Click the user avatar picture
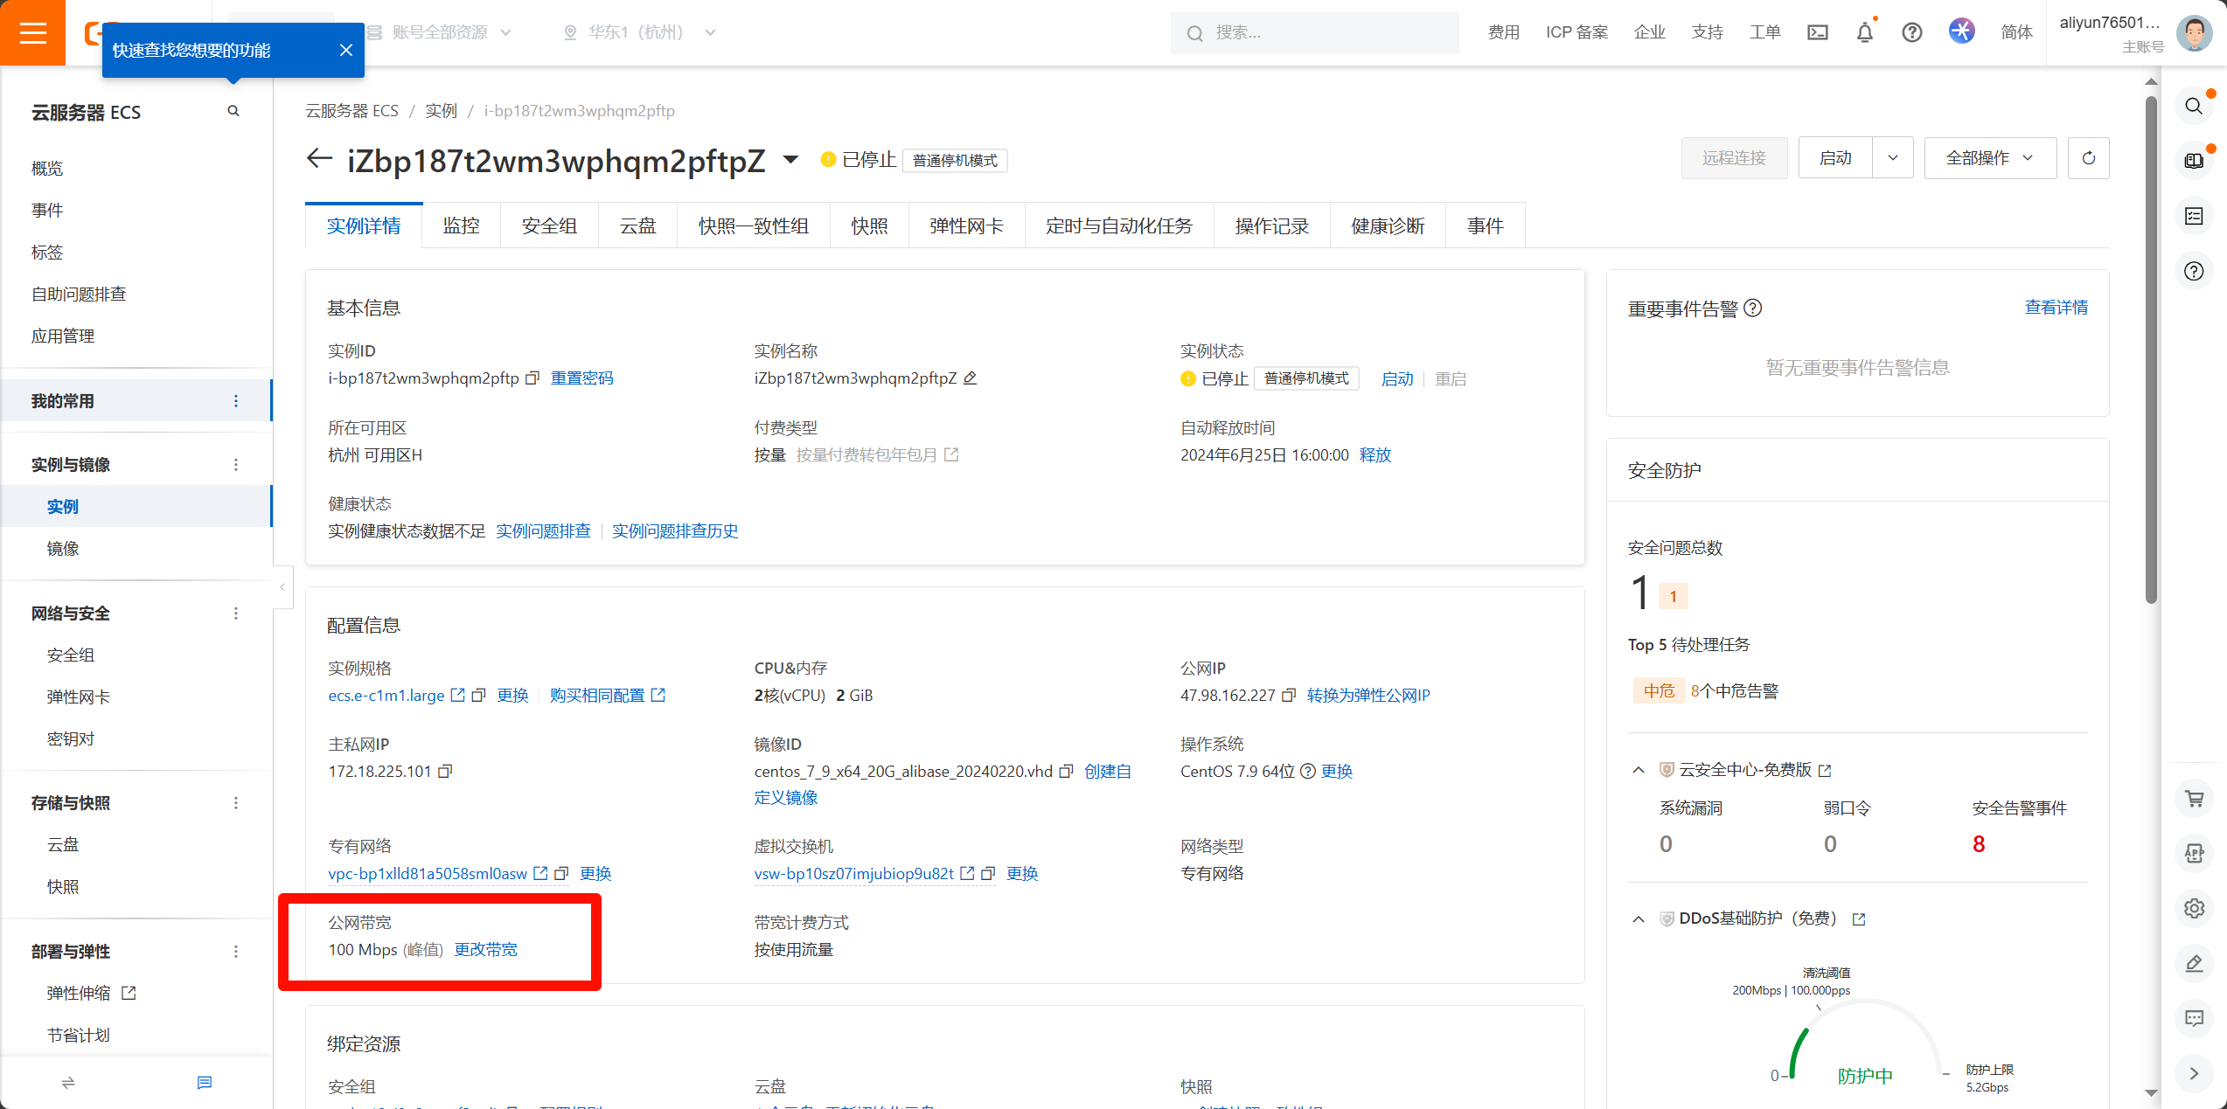The height and width of the screenshot is (1109, 2227). click(x=2194, y=33)
